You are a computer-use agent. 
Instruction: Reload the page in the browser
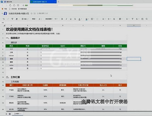point(10,5)
